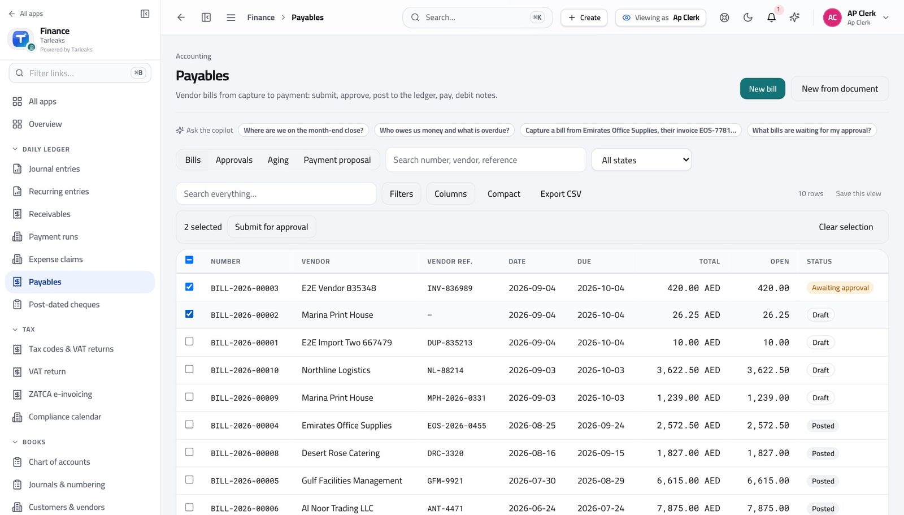Toggle Compact row density
The width and height of the screenshot is (904, 515).
click(503, 194)
